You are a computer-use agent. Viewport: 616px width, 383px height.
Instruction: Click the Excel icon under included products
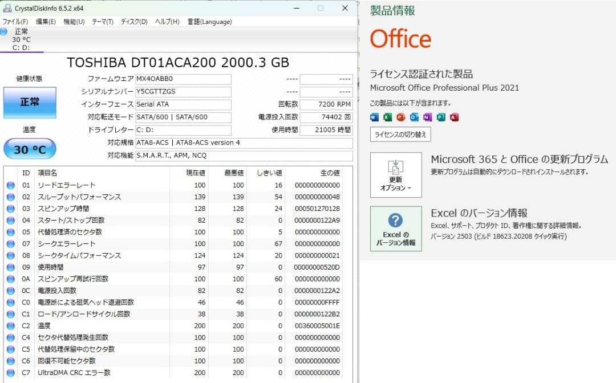(387, 117)
